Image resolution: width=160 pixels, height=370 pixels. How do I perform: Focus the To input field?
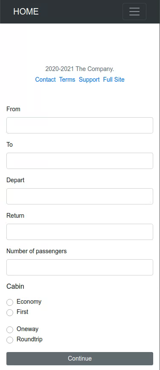80,161
